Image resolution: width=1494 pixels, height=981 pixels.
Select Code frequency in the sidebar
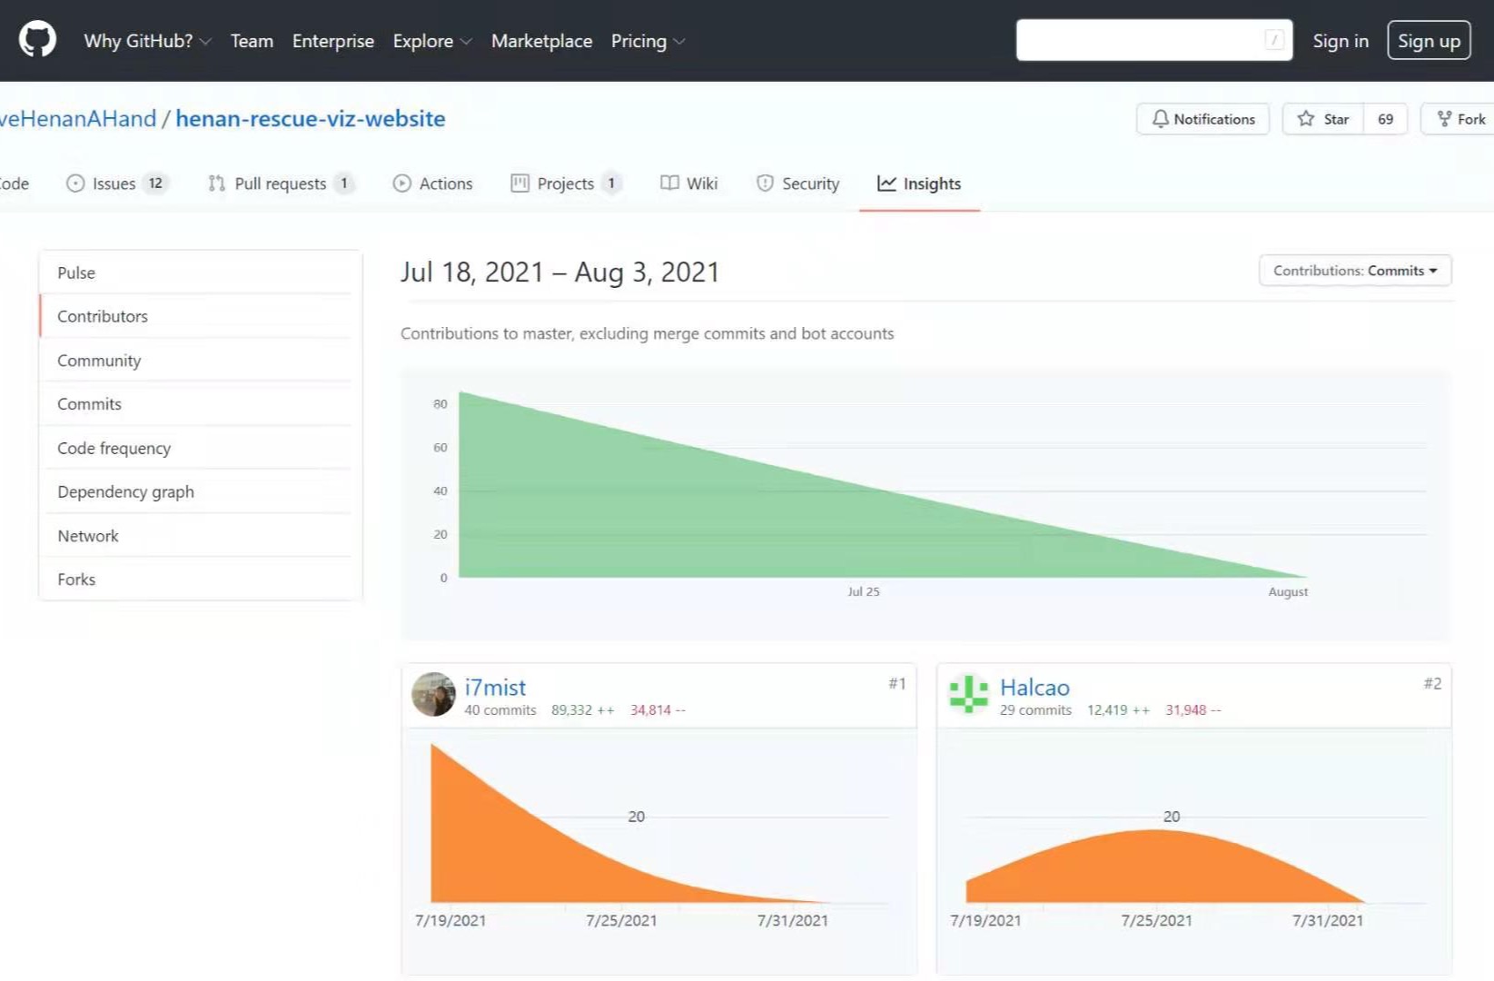[x=114, y=448]
